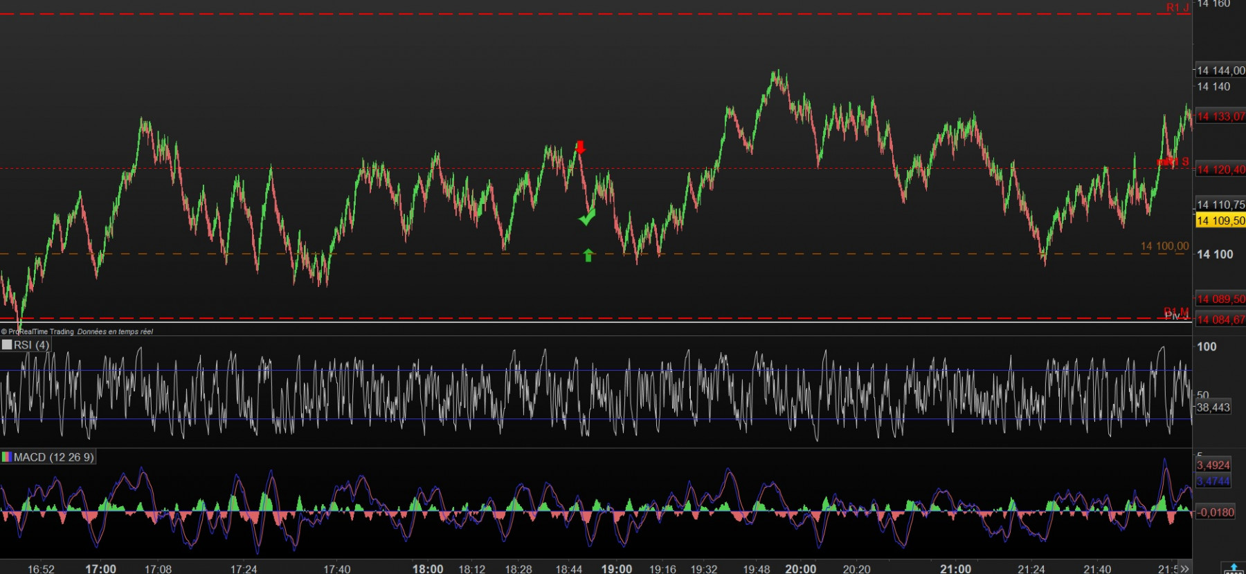This screenshot has width=1246, height=574.
Task: Click the 14 089,50 red price label
Action: 1220,299
